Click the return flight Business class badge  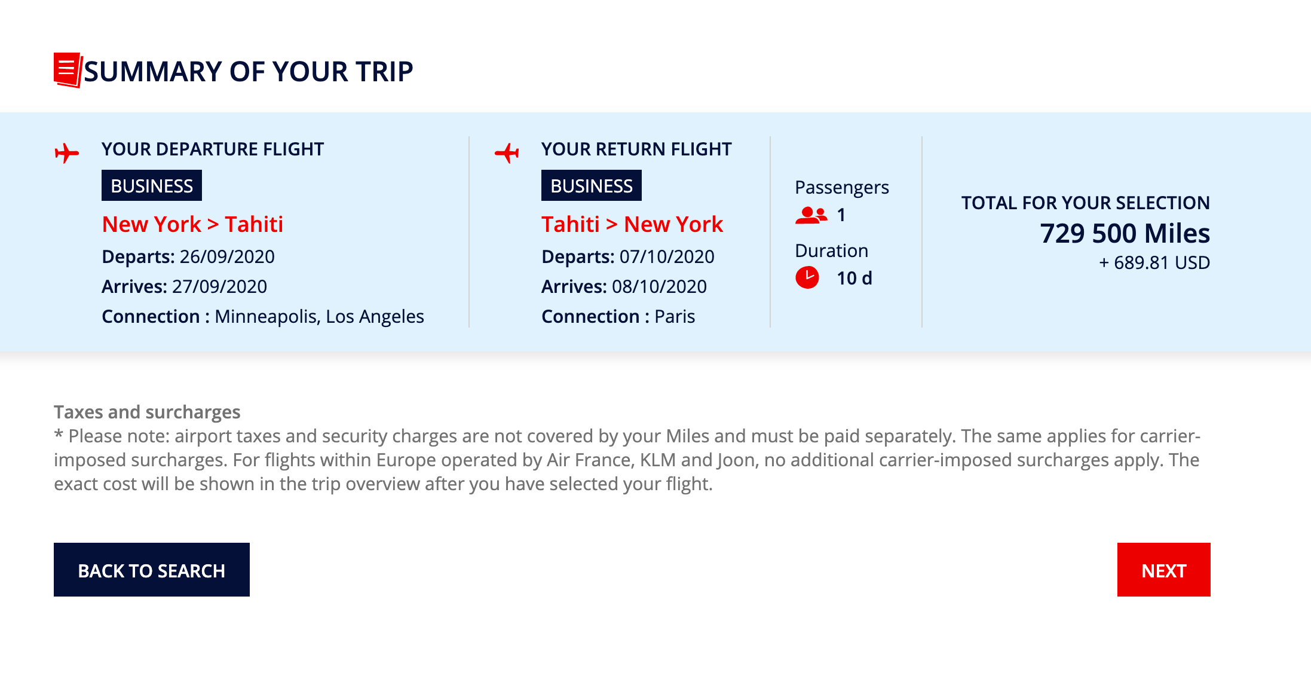coord(592,186)
